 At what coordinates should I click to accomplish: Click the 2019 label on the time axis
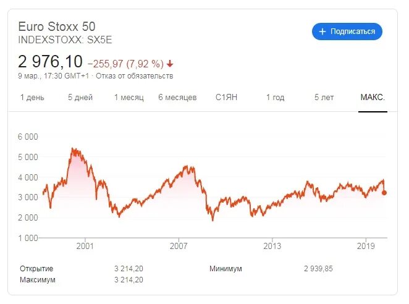pos(366,246)
